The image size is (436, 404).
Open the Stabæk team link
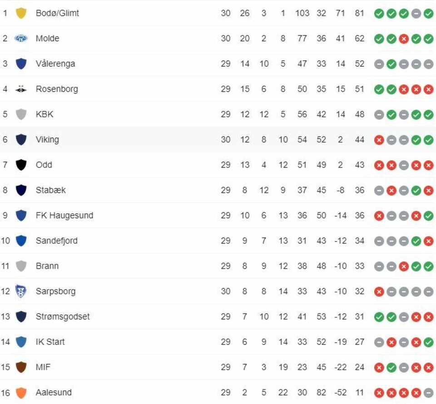[x=50, y=190]
